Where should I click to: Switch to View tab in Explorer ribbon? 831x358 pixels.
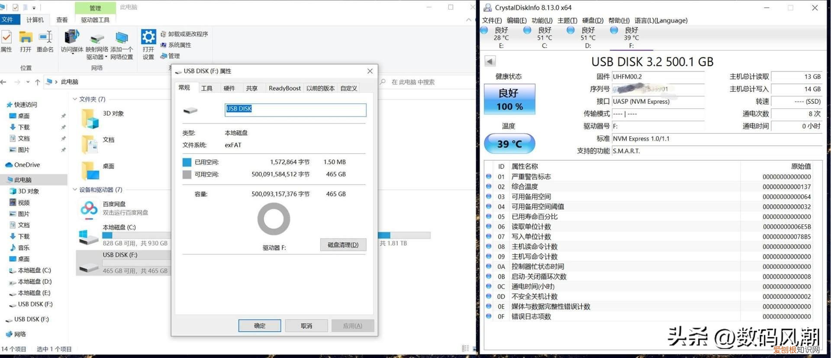tap(62, 20)
